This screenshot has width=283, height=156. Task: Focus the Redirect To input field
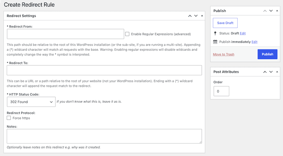coord(104,70)
